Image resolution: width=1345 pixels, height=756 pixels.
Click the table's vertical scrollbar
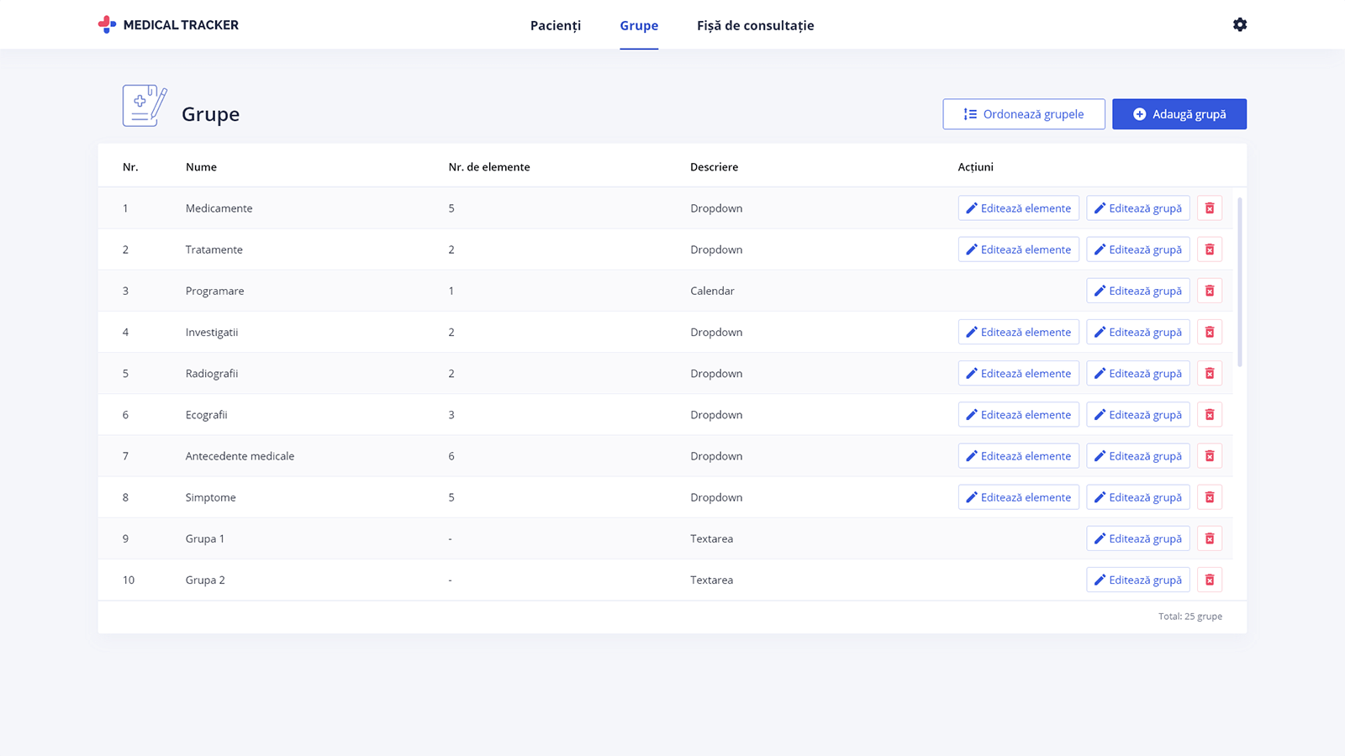click(x=1240, y=282)
